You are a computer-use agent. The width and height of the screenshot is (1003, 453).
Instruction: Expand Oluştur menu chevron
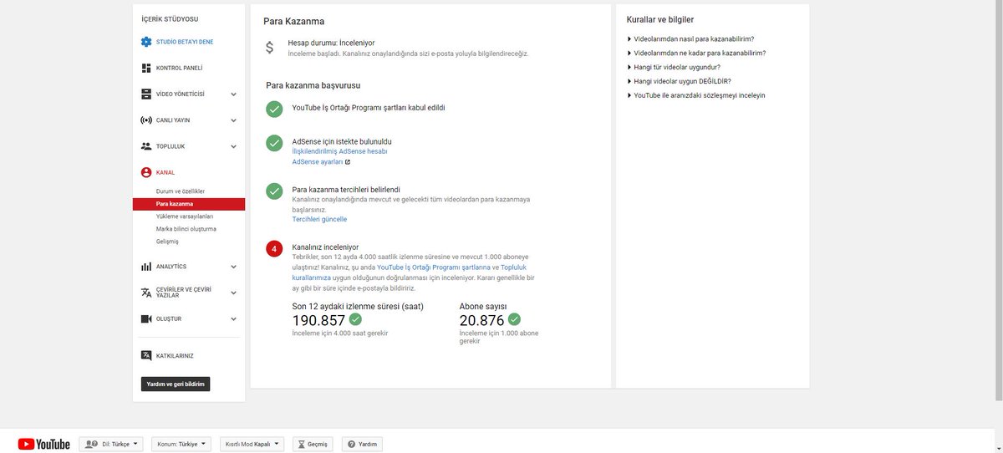click(234, 319)
